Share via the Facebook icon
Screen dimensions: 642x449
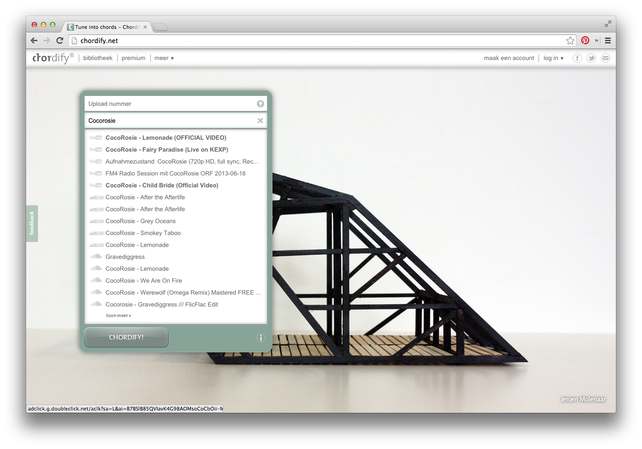click(x=577, y=58)
